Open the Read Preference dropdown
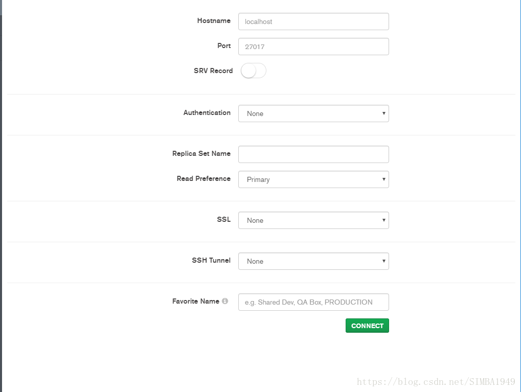Viewport: 521px width, 392px height. (313, 179)
